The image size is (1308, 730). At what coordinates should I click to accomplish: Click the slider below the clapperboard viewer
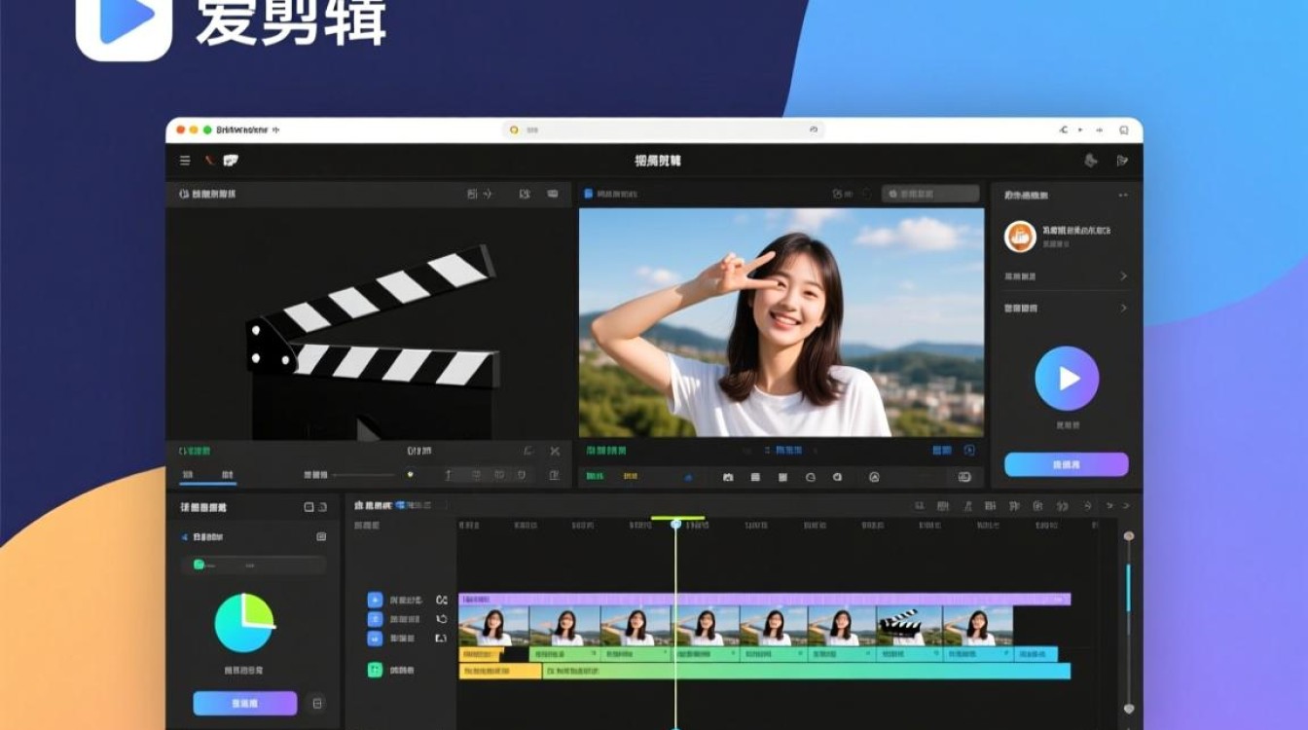click(374, 475)
